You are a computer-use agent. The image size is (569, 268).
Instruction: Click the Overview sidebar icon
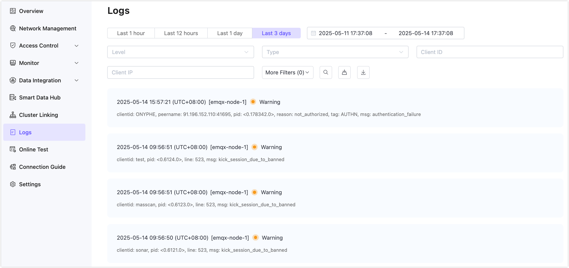pyautogui.click(x=13, y=11)
